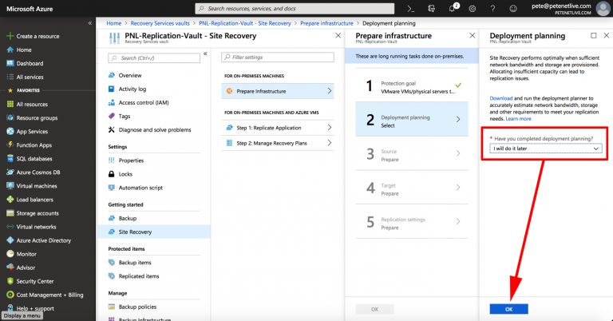Maximize the Deployment planning blade
Image resolution: width=613 pixels, height=321 pixels.
(x=594, y=36)
